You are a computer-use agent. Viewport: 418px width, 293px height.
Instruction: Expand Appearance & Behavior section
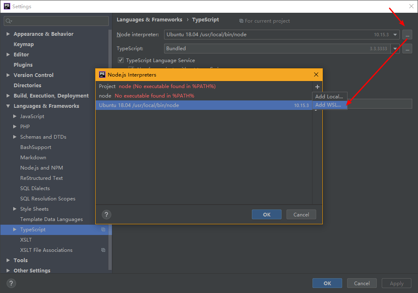[x=8, y=34]
